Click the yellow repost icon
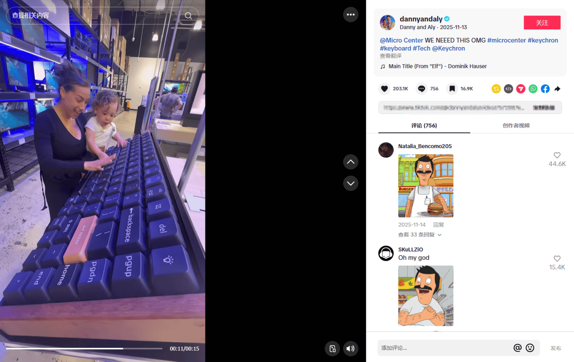This screenshot has width=574, height=362. point(496,89)
